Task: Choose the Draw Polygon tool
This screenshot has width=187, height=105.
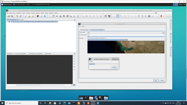Action: 142,16
